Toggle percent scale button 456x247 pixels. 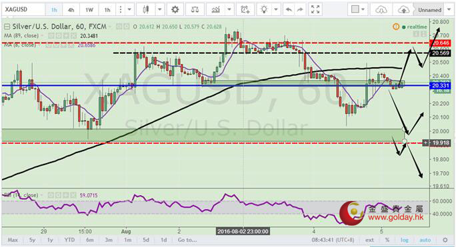(387, 240)
